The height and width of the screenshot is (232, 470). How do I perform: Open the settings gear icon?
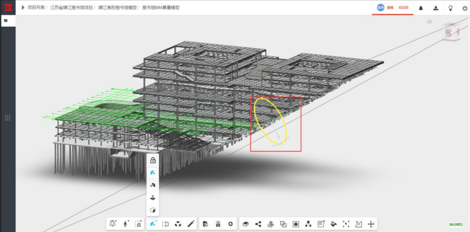click(230, 223)
